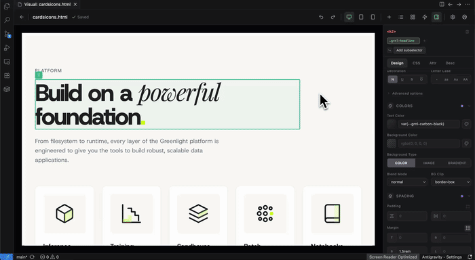Switch to mobile phone viewport preview
This screenshot has width=475, height=260.
(373, 17)
